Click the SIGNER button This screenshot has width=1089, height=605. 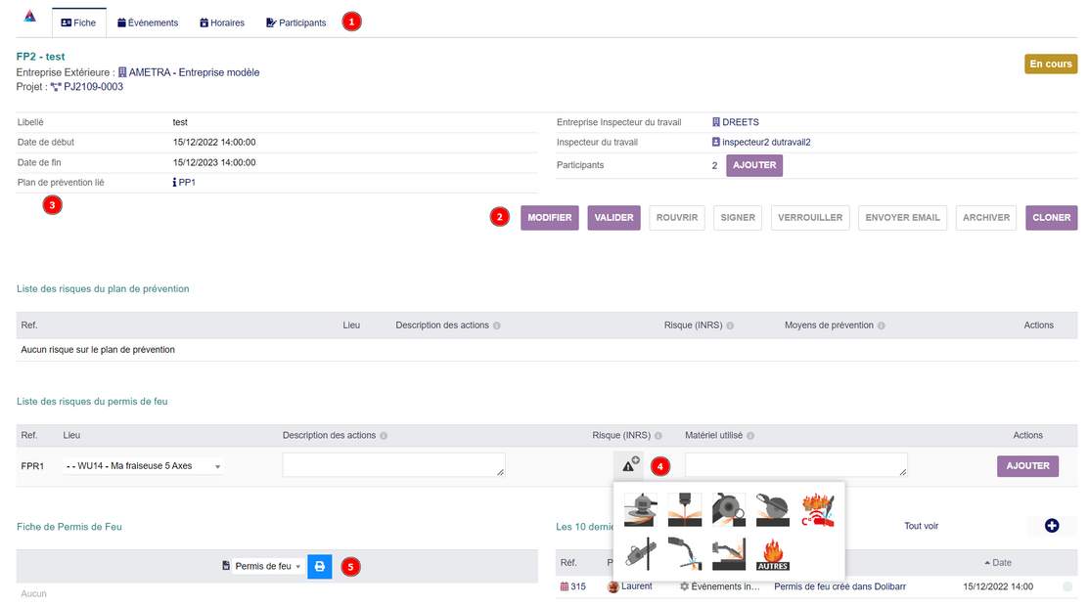[738, 218]
